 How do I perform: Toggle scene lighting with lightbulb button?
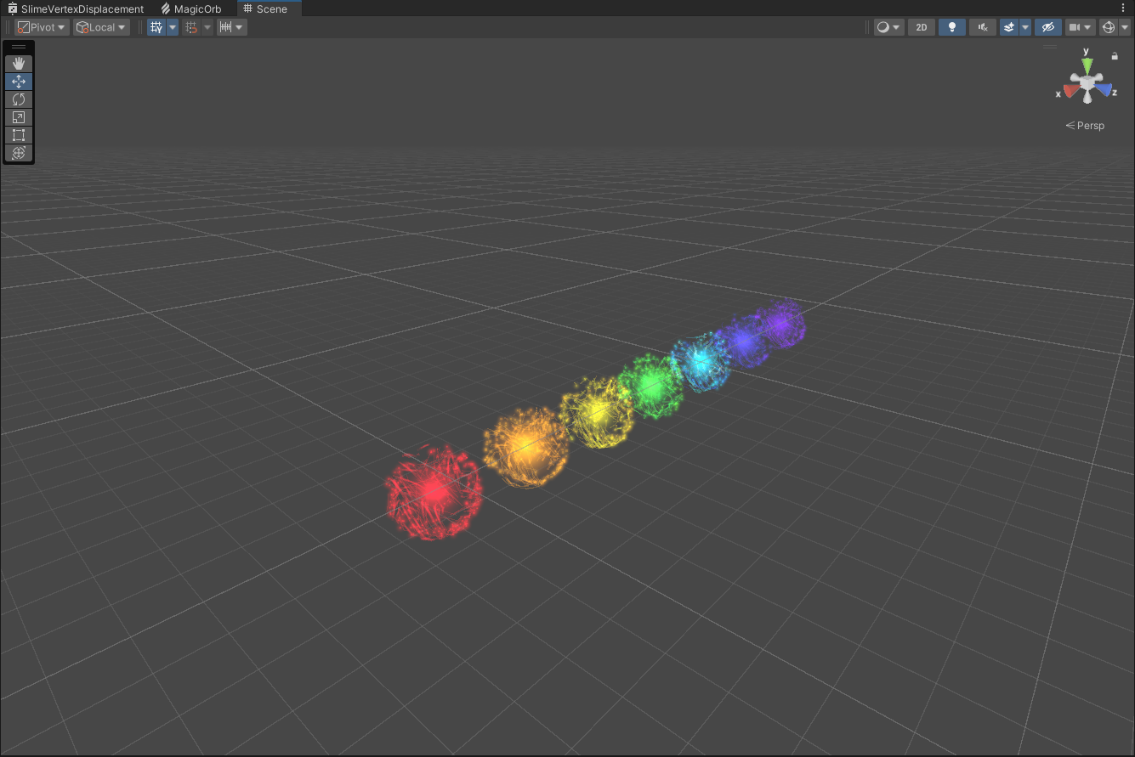click(x=952, y=27)
